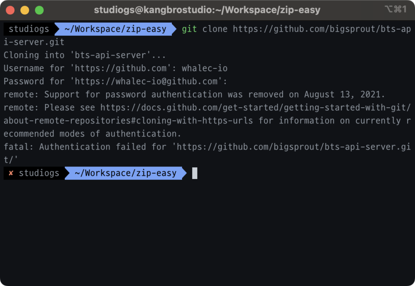
Task: Click the clone URL github.com/bigsprout/bts-ap
Action: coord(322,29)
